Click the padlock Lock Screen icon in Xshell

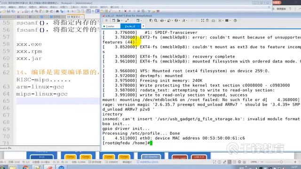click(x=207, y=20)
